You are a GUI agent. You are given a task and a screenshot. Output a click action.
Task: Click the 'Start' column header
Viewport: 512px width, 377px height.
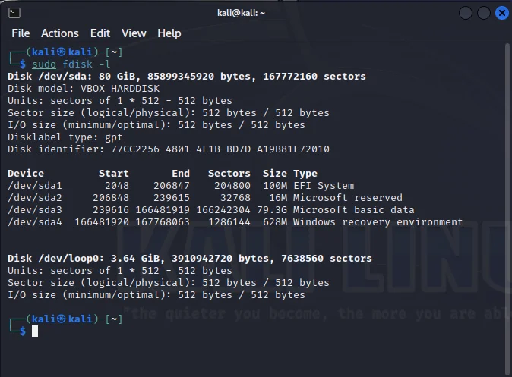point(114,173)
